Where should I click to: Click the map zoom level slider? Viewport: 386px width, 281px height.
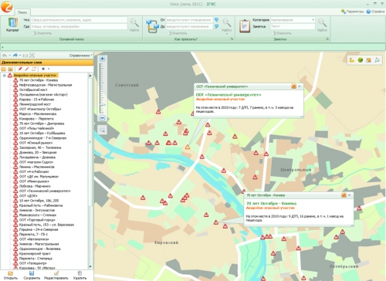pyautogui.click(x=102, y=88)
